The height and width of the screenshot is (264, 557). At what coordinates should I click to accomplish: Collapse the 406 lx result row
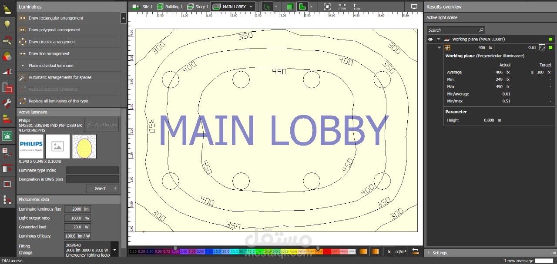[440, 48]
